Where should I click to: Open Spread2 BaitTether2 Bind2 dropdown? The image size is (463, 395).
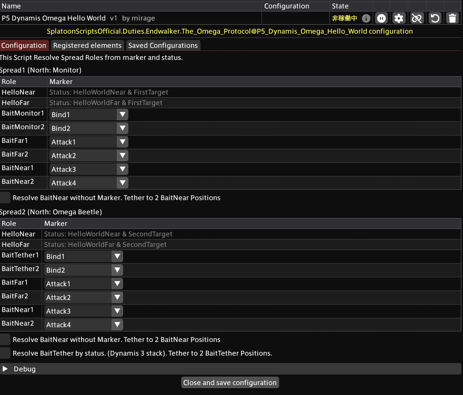pos(84,270)
